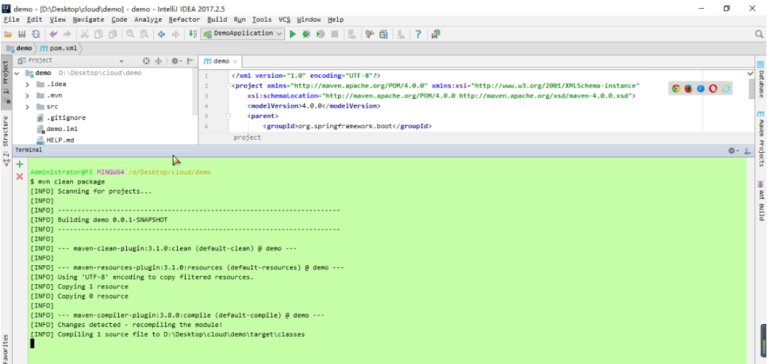Open the Edit menu
The height and width of the screenshot is (364, 769).
coord(34,20)
